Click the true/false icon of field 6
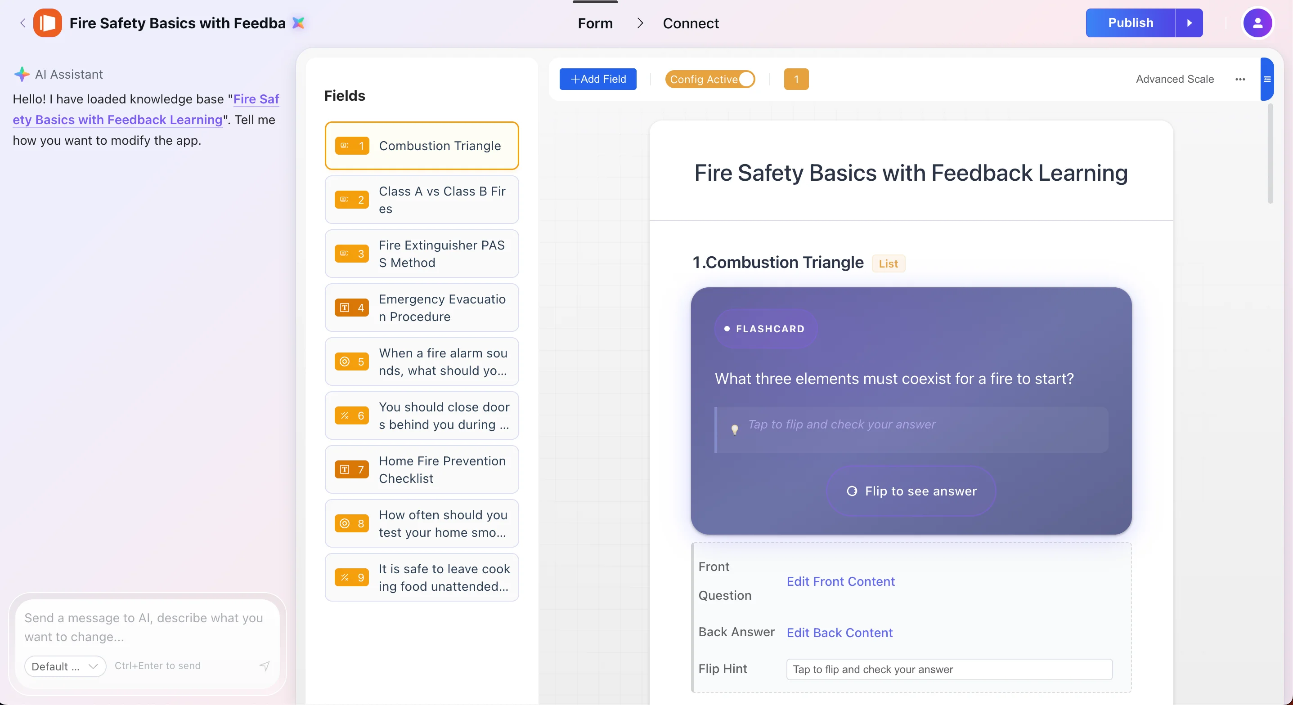This screenshot has height=705, width=1293. click(x=344, y=415)
